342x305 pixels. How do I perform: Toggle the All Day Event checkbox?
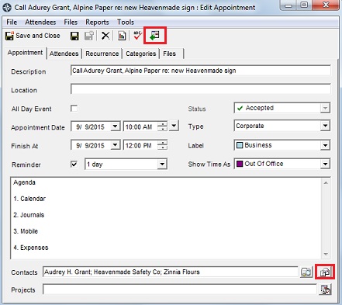click(74, 109)
